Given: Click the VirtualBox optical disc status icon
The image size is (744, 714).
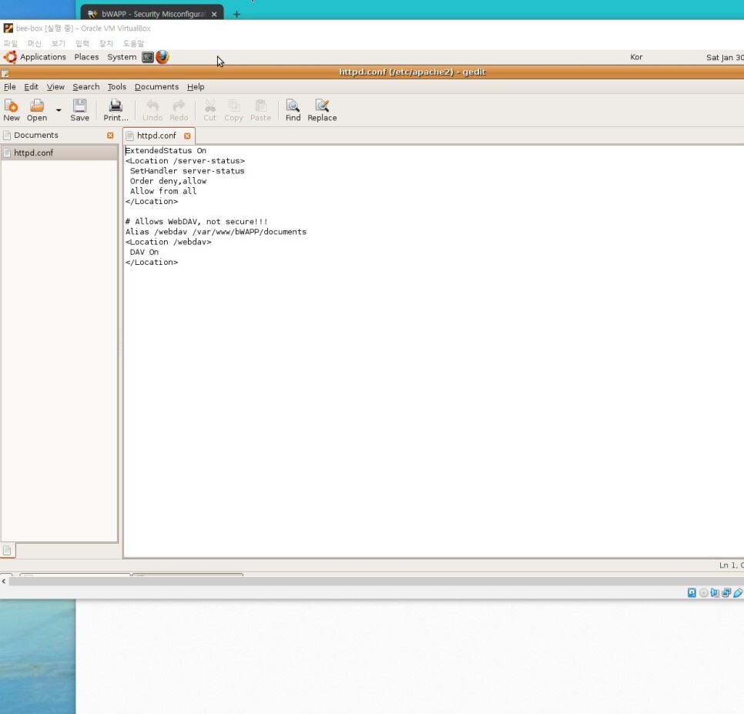Looking at the screenshot, I should pos(704,592).
